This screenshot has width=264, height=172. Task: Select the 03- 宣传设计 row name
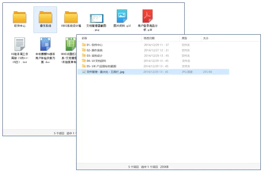[95, 56]
